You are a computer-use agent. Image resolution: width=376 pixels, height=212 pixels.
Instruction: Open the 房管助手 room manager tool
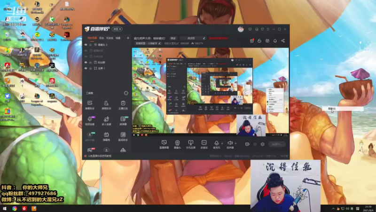(106, 105)
